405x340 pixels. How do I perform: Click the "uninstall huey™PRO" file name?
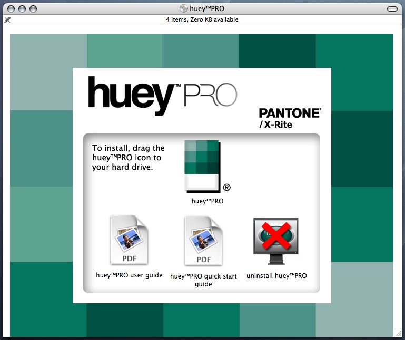click(276, 275)
